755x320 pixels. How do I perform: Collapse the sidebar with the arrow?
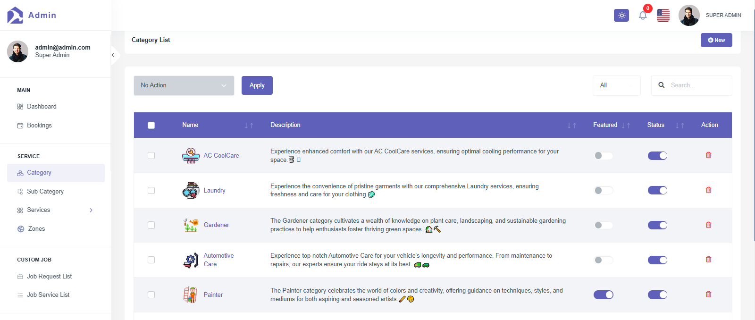(113, 55)
